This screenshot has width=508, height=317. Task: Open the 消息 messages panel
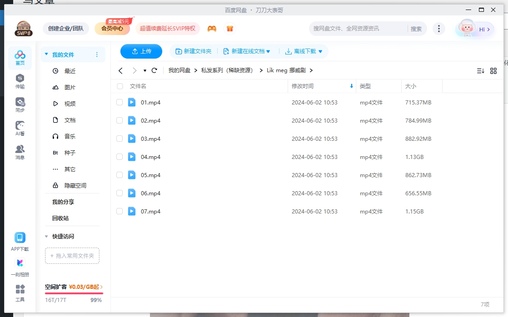(x=20, y=151)
